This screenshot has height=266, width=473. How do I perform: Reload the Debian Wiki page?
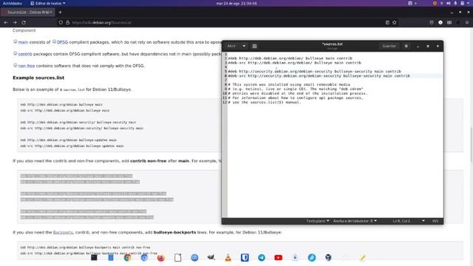click(x=24, y=22)
